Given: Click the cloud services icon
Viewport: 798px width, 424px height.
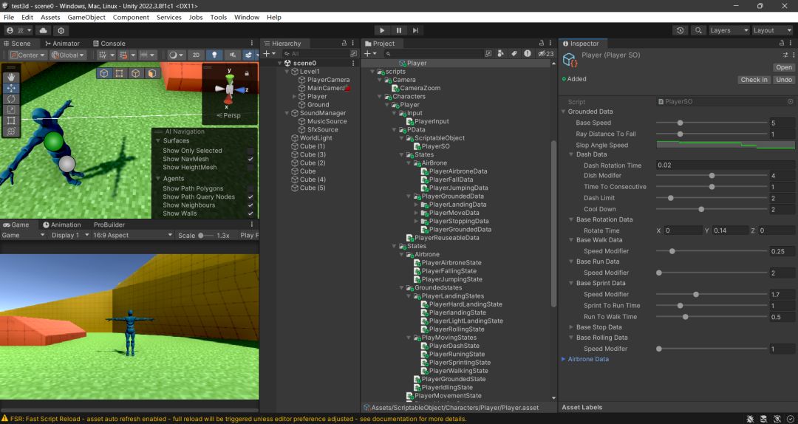Looking at the screenshot, I should tap(44, 30).
